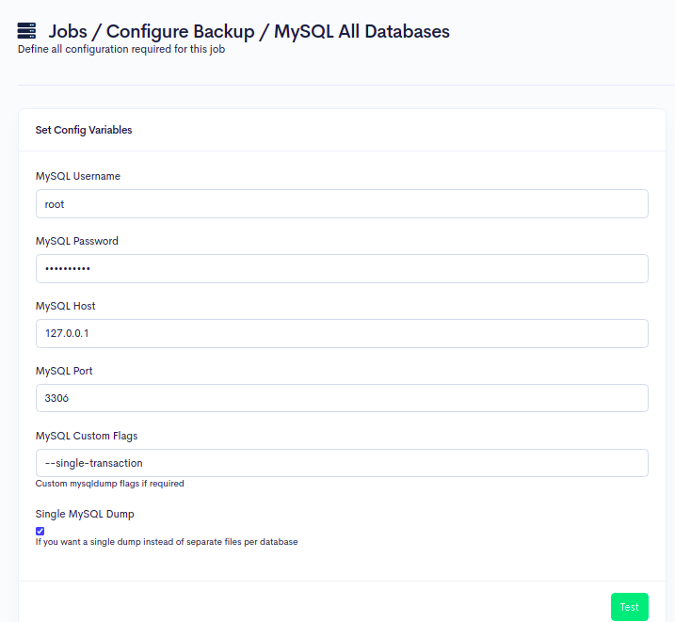Image resolution: width=675 pixels, height=622 pixels.
Task: Click the 'Custom mysqldump flags if required' hint
Action: coord(110,484)
